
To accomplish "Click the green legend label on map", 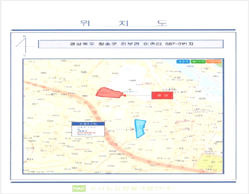I will tap(198, 61).
